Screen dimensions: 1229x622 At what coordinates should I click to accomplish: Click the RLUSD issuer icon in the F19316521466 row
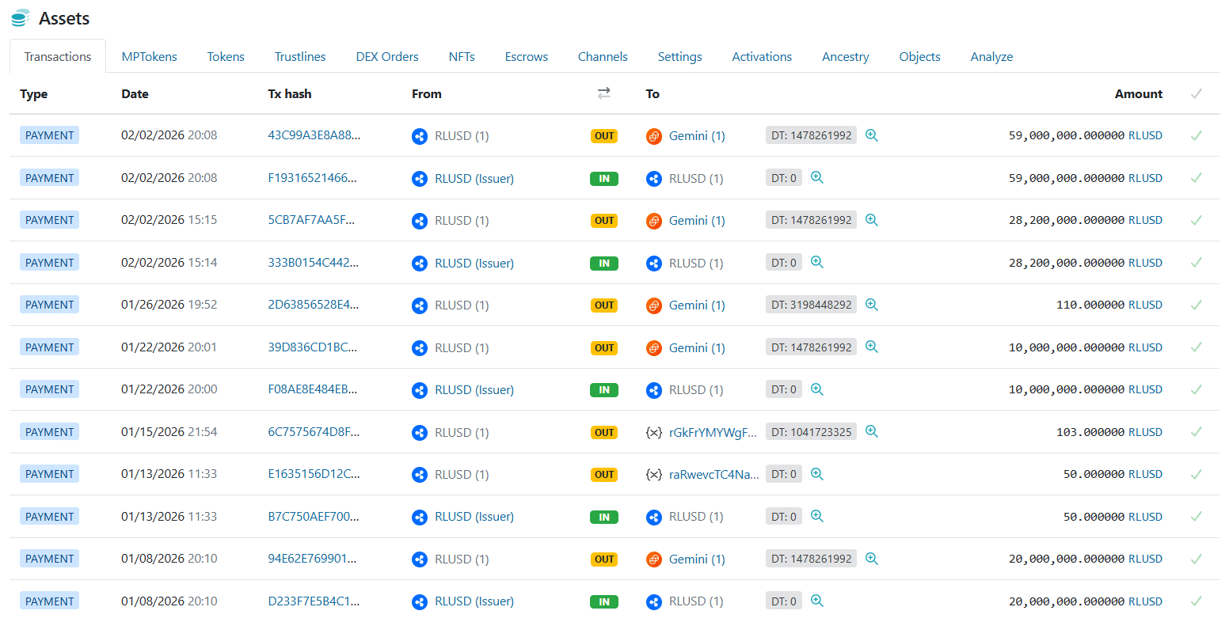(x=420, y=179)
